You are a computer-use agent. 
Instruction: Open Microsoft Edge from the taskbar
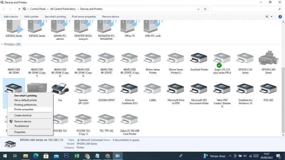(36, 156)
